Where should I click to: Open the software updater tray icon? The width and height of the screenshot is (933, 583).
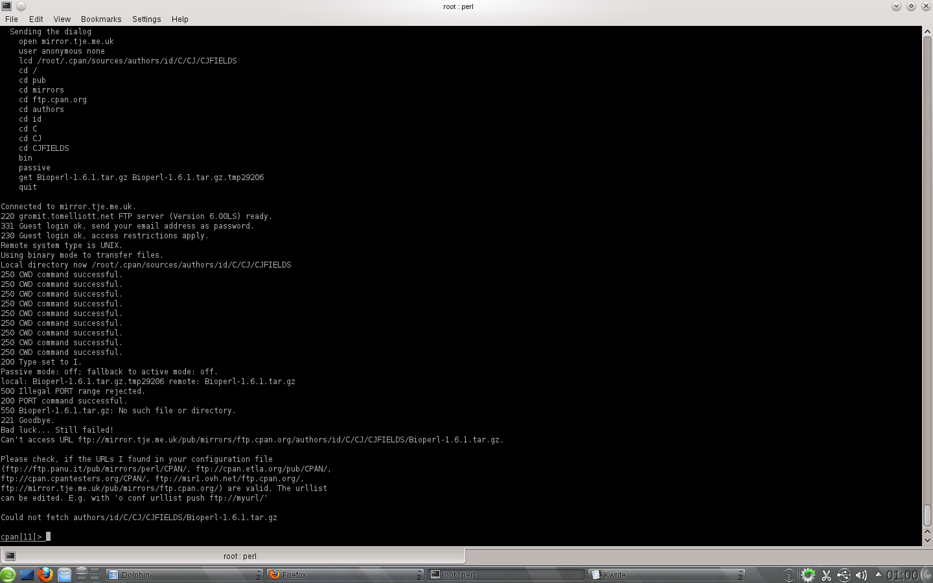point(808,575)
